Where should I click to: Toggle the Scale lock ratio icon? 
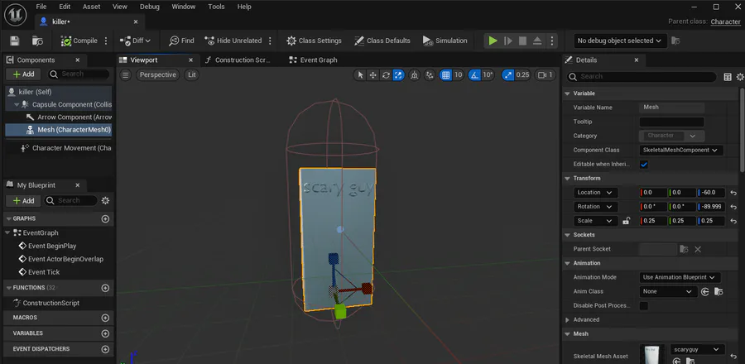[627, 221]
